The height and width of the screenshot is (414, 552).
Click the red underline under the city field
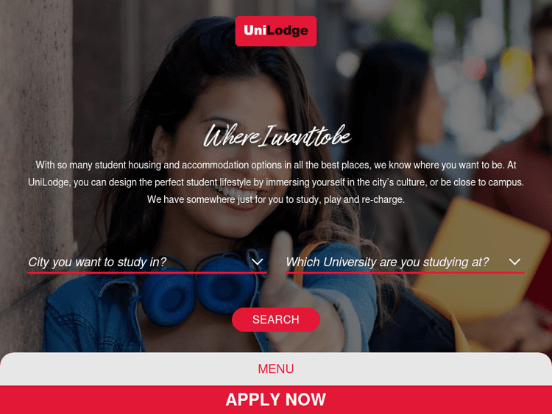tap(147, 273)
